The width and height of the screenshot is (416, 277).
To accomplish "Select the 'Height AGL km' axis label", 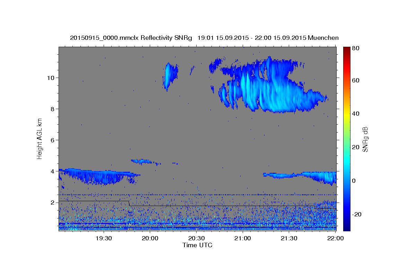I will 40,139.
